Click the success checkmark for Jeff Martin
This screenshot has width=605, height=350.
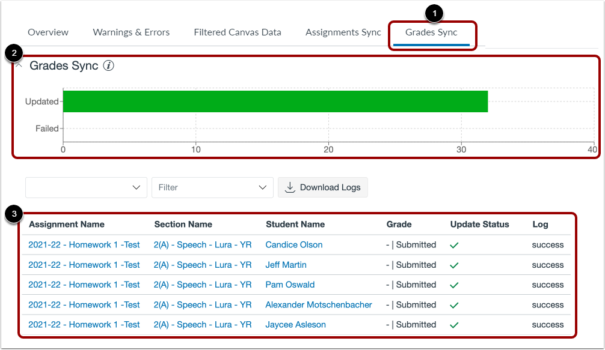point(455,265)
